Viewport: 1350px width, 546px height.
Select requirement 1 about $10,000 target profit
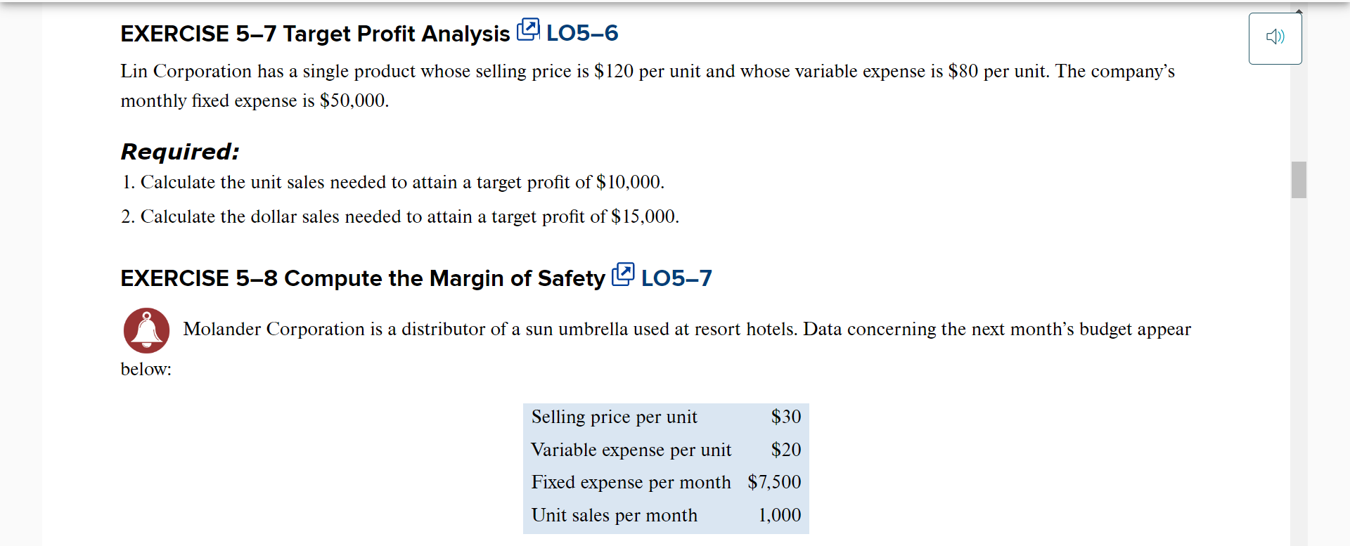(392, 182)
